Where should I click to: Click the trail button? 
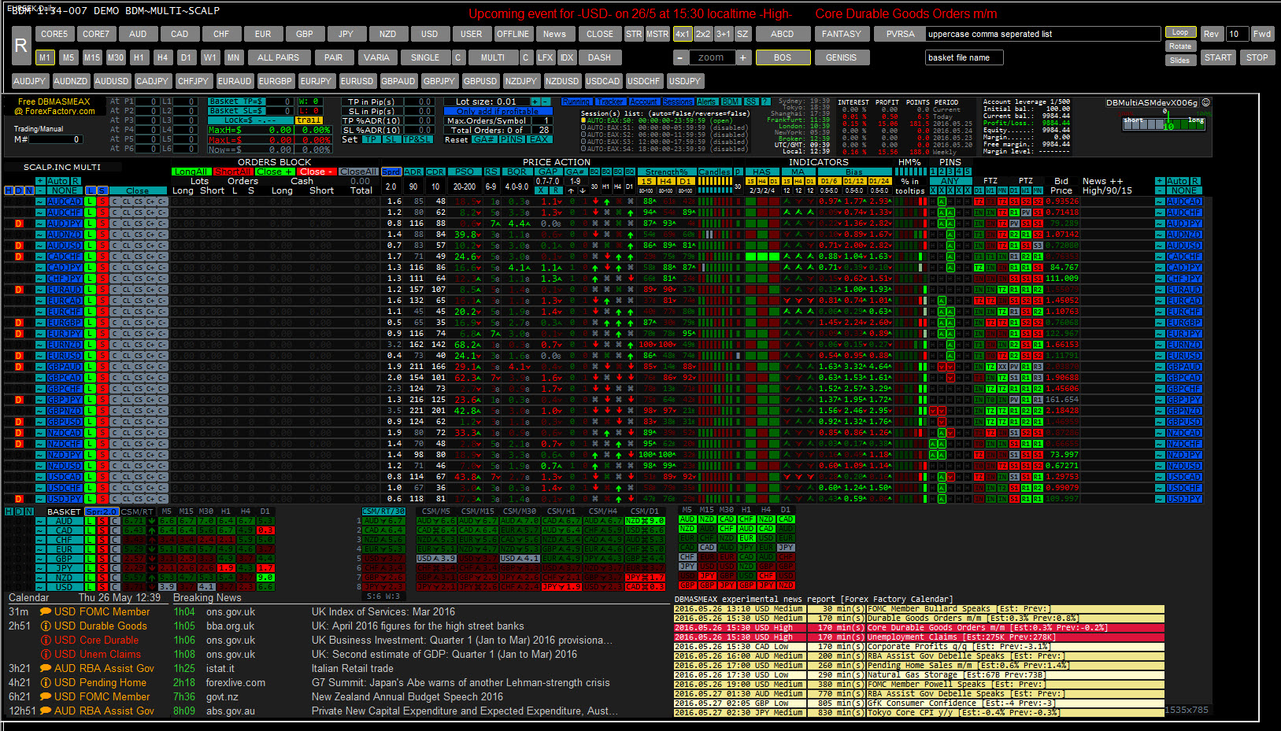pyautogui.click(x=309, y=120)
